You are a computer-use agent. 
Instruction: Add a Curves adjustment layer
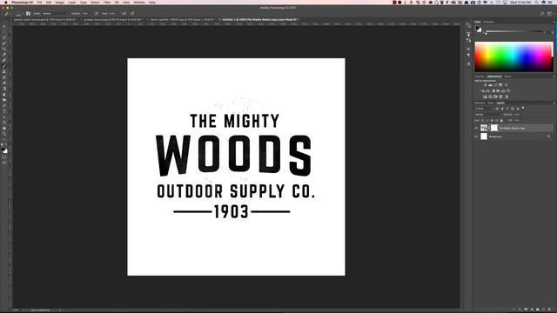495,85
